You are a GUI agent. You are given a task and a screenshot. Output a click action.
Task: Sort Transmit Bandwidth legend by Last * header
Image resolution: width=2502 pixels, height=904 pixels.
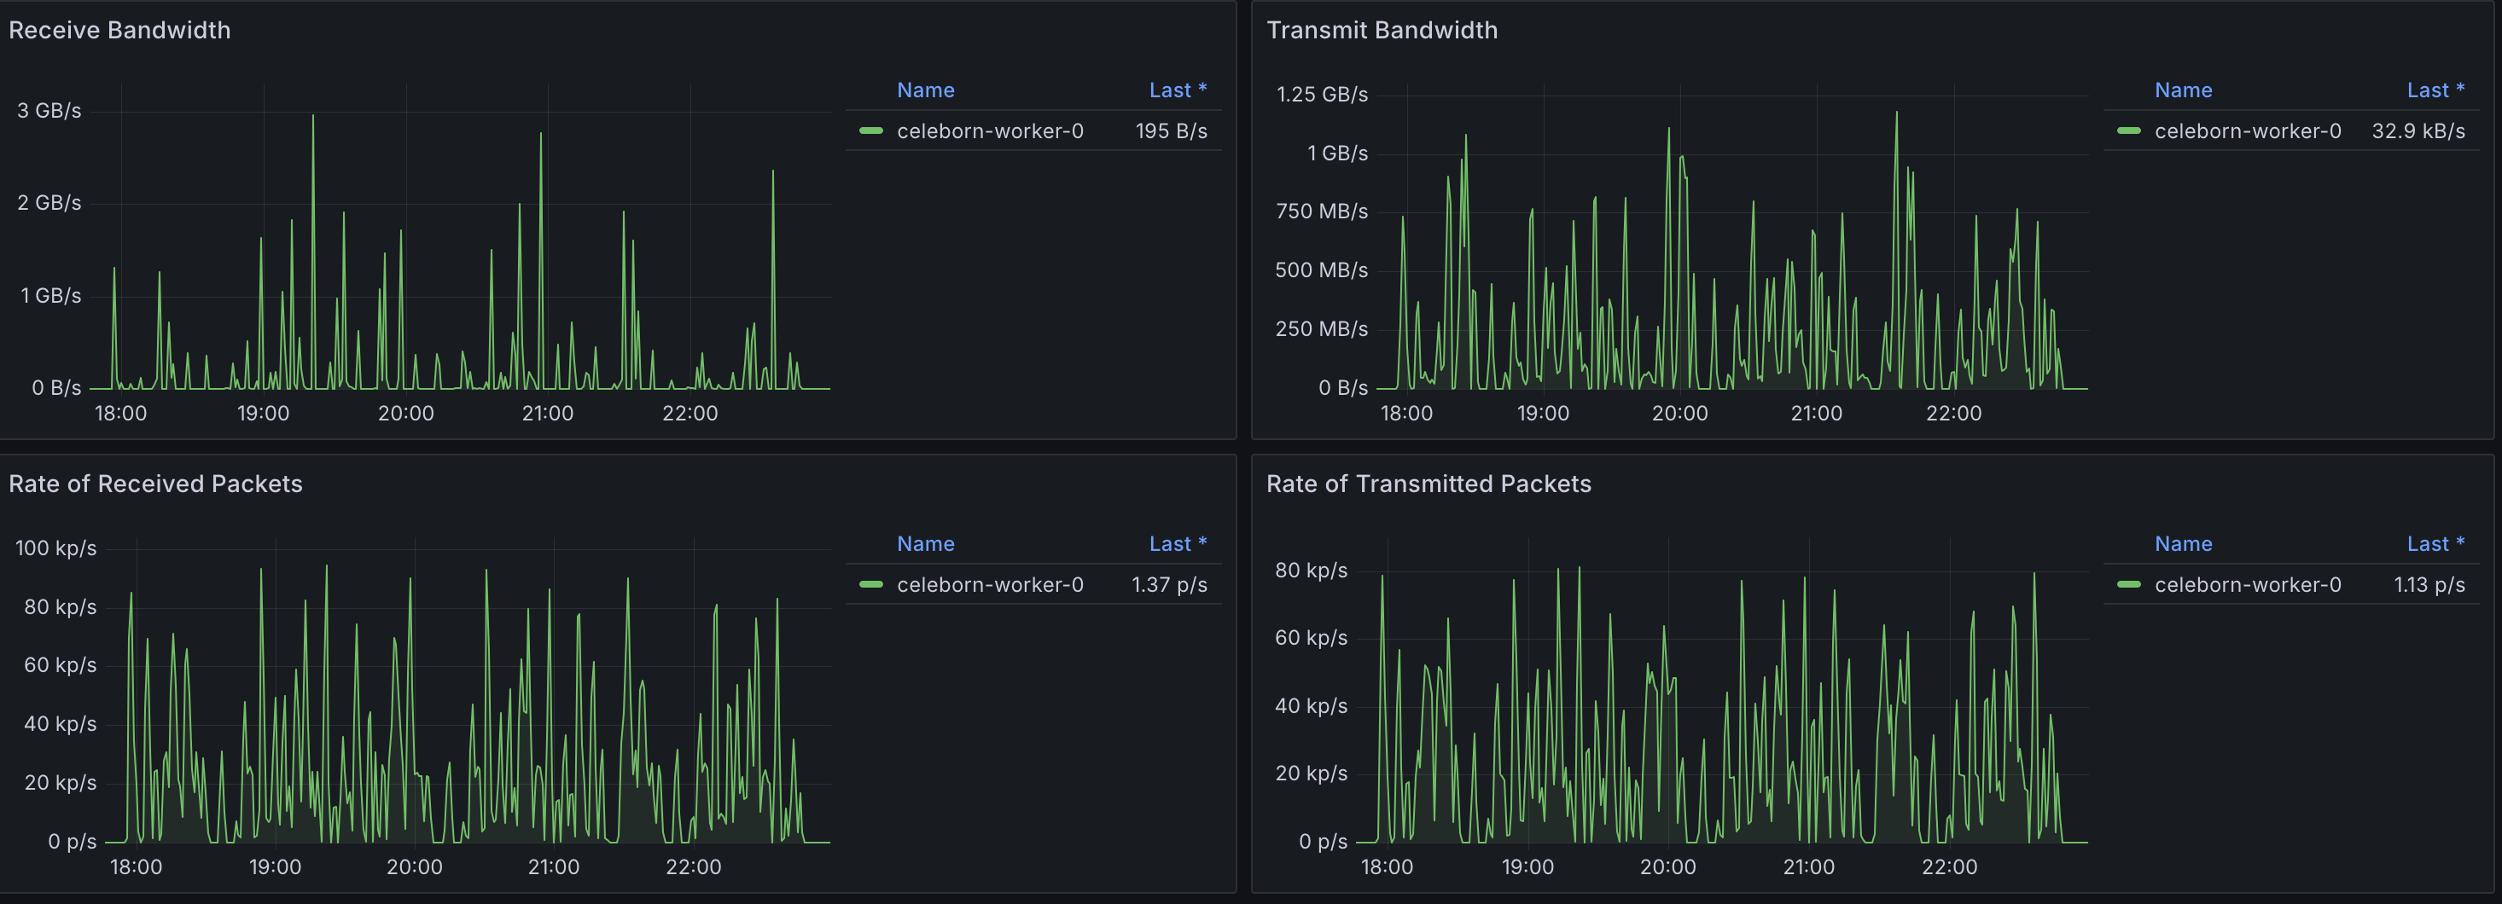tap(2434, 90)
